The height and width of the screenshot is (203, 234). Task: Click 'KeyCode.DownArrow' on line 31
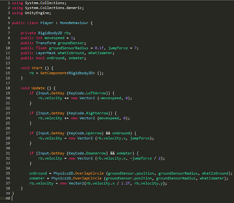(x=87, y=153)
